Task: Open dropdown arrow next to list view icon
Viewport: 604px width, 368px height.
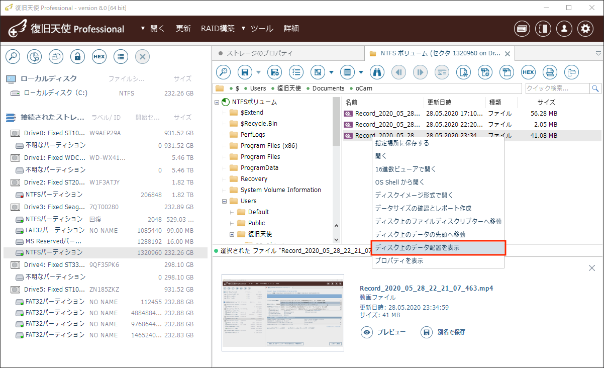Action: pos(361,72)
